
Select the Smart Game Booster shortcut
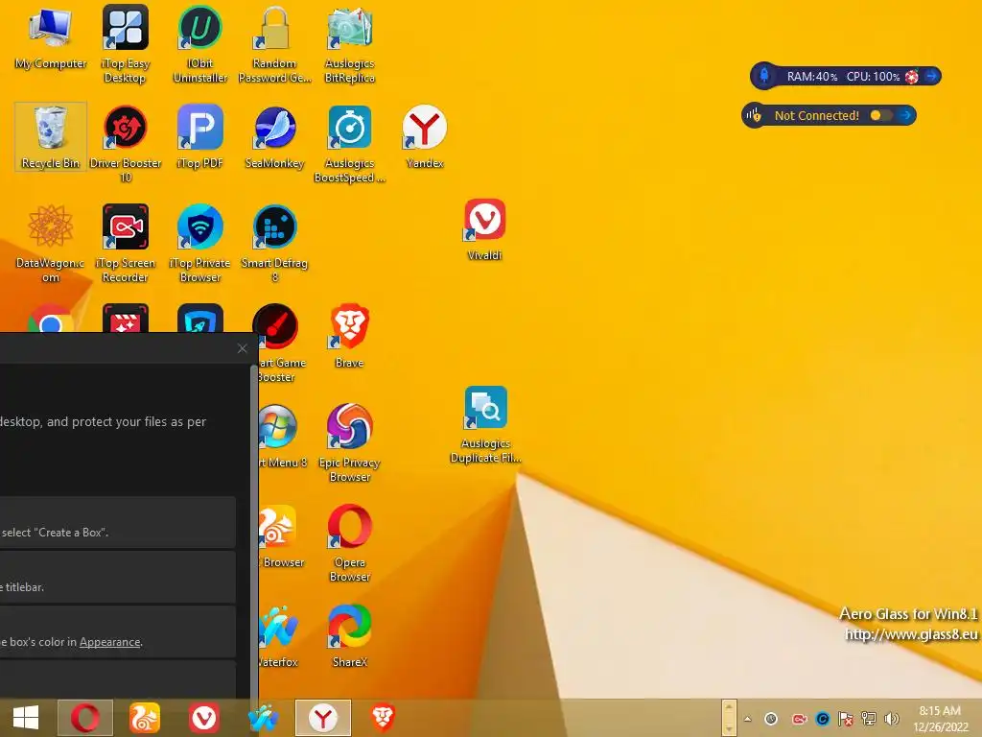(x=277, y=344)
